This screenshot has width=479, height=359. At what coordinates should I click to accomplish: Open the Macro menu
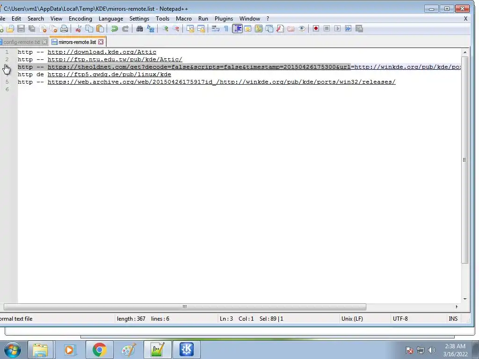coord(183,19)
